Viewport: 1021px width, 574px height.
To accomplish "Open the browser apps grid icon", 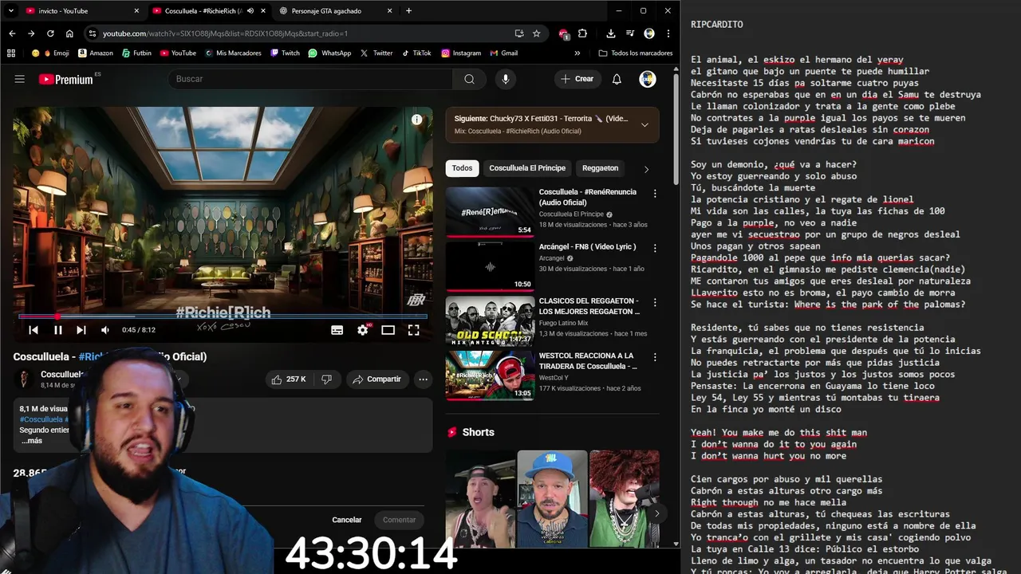I will click(11, 53).
